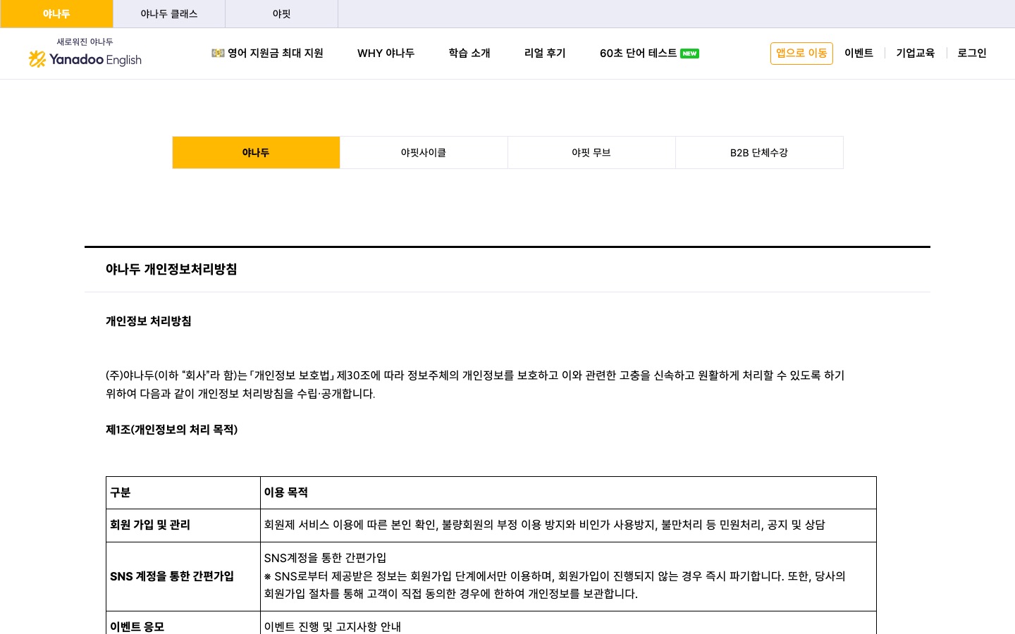
Task: Click the Yanadoo English logo
Action: coord(85,59)
